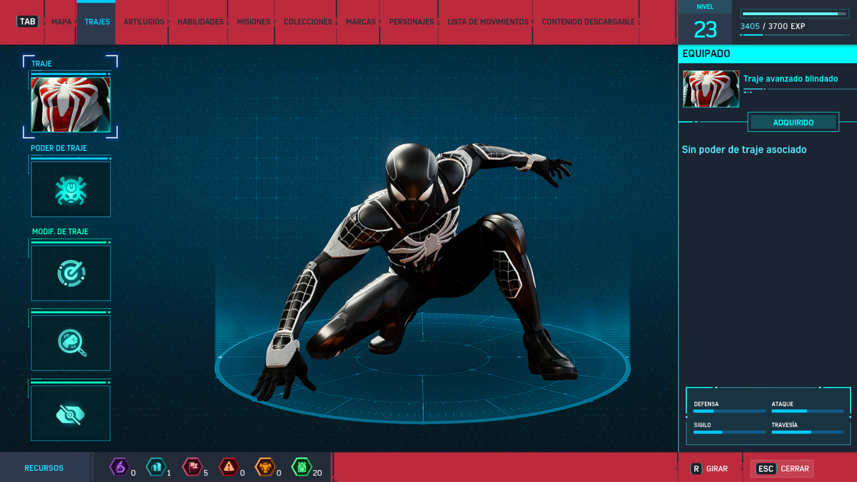The width and height of the screenshot is (857, 482).
Task: Select the third suit mod hidden-eye icon
Action: tap(71, 413)
